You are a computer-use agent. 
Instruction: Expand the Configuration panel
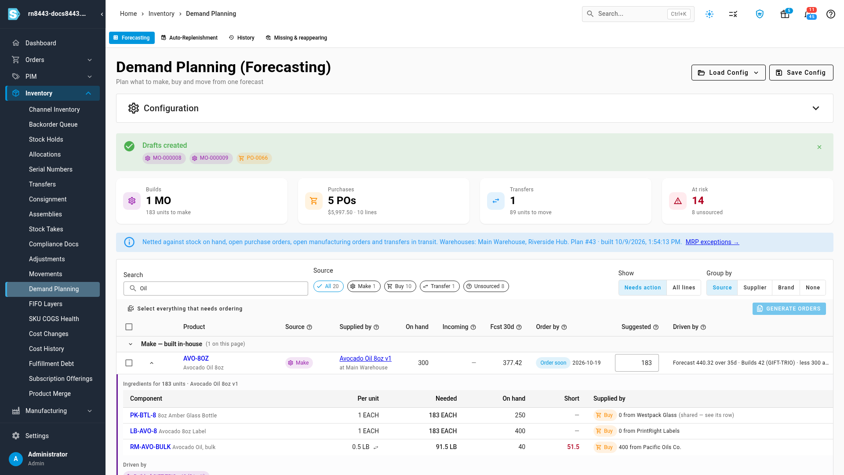click(816, 108)
